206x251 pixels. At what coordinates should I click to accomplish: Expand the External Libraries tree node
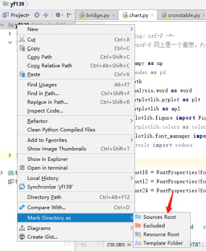[2, 172]
